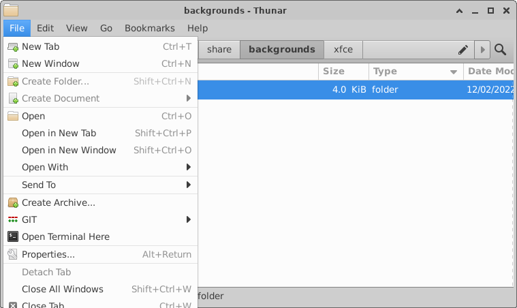Click the path bar scroll-right arrow
Image resolution: width=517 pixels, height=308 pixels.
[x=482, y=50]
